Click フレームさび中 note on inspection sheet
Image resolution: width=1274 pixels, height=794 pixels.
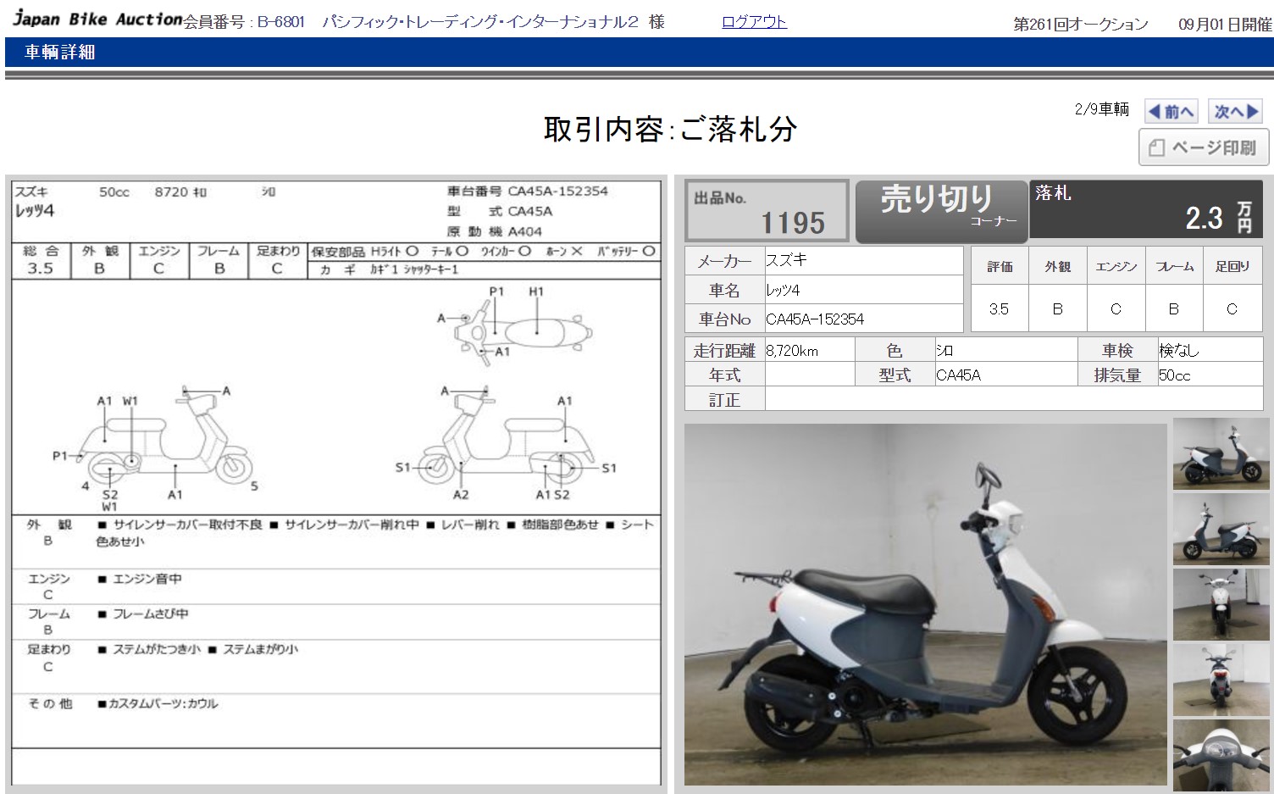pos(143,614)
